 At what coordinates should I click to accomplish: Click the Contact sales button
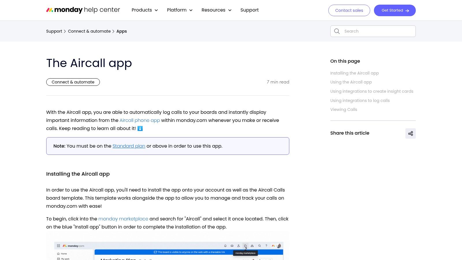(x=349, y=10)
